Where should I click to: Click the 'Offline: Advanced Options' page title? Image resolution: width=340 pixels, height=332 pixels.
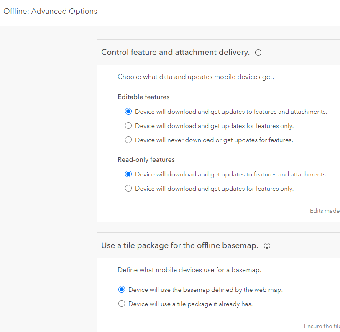coord(50,12)
